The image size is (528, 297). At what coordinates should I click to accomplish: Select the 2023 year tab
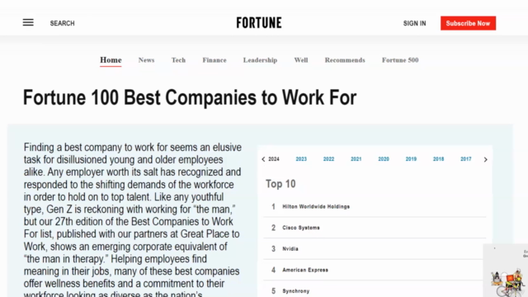point(301,159)
